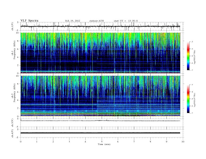Click the ch.1 colorbar 'log(PSD)(V²/Hz)' label
This screenshot has height=159, width=206.
pos(195,57)
